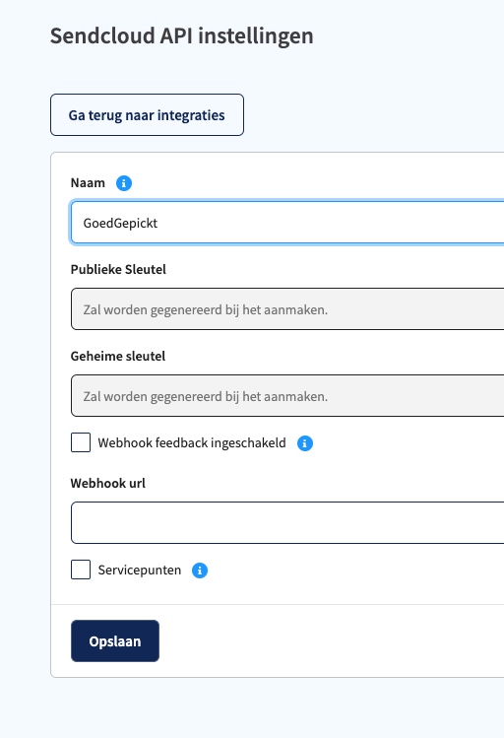Screen dimensions: 504x738
Task: Tick the Servicepunten checkbox
Action: pyautogui.click(x=81, y=570)
